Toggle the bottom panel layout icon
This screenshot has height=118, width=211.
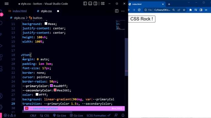click(x=90, y=4)
